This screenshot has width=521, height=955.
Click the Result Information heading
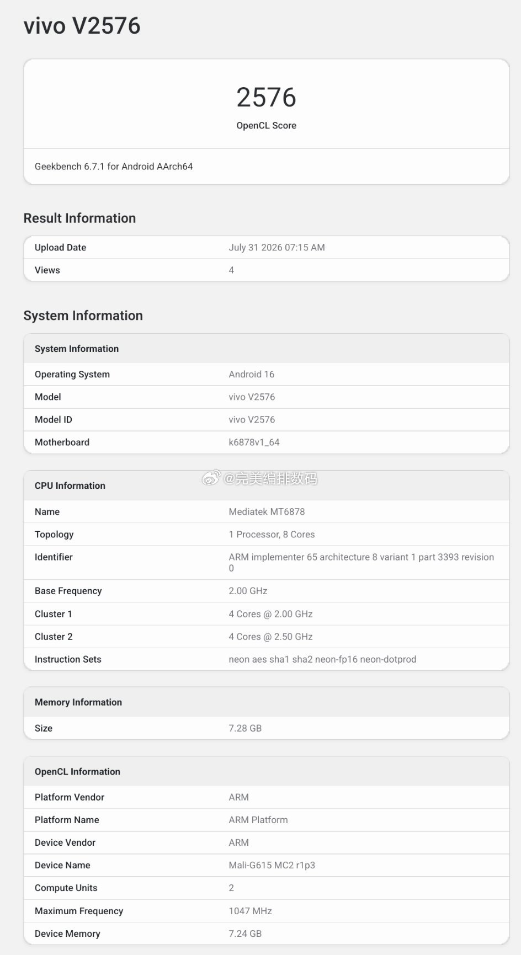tap(79, 218)
